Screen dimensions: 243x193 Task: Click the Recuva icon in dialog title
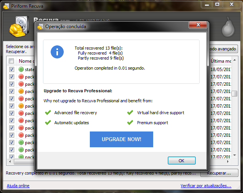[x=40, y=27]
